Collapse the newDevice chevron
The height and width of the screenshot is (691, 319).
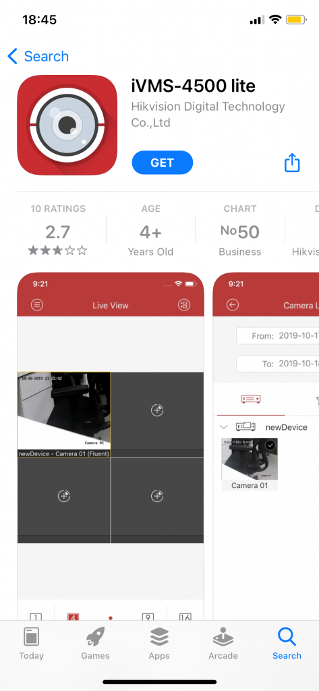pyautogui.click(x=224, y=426)
